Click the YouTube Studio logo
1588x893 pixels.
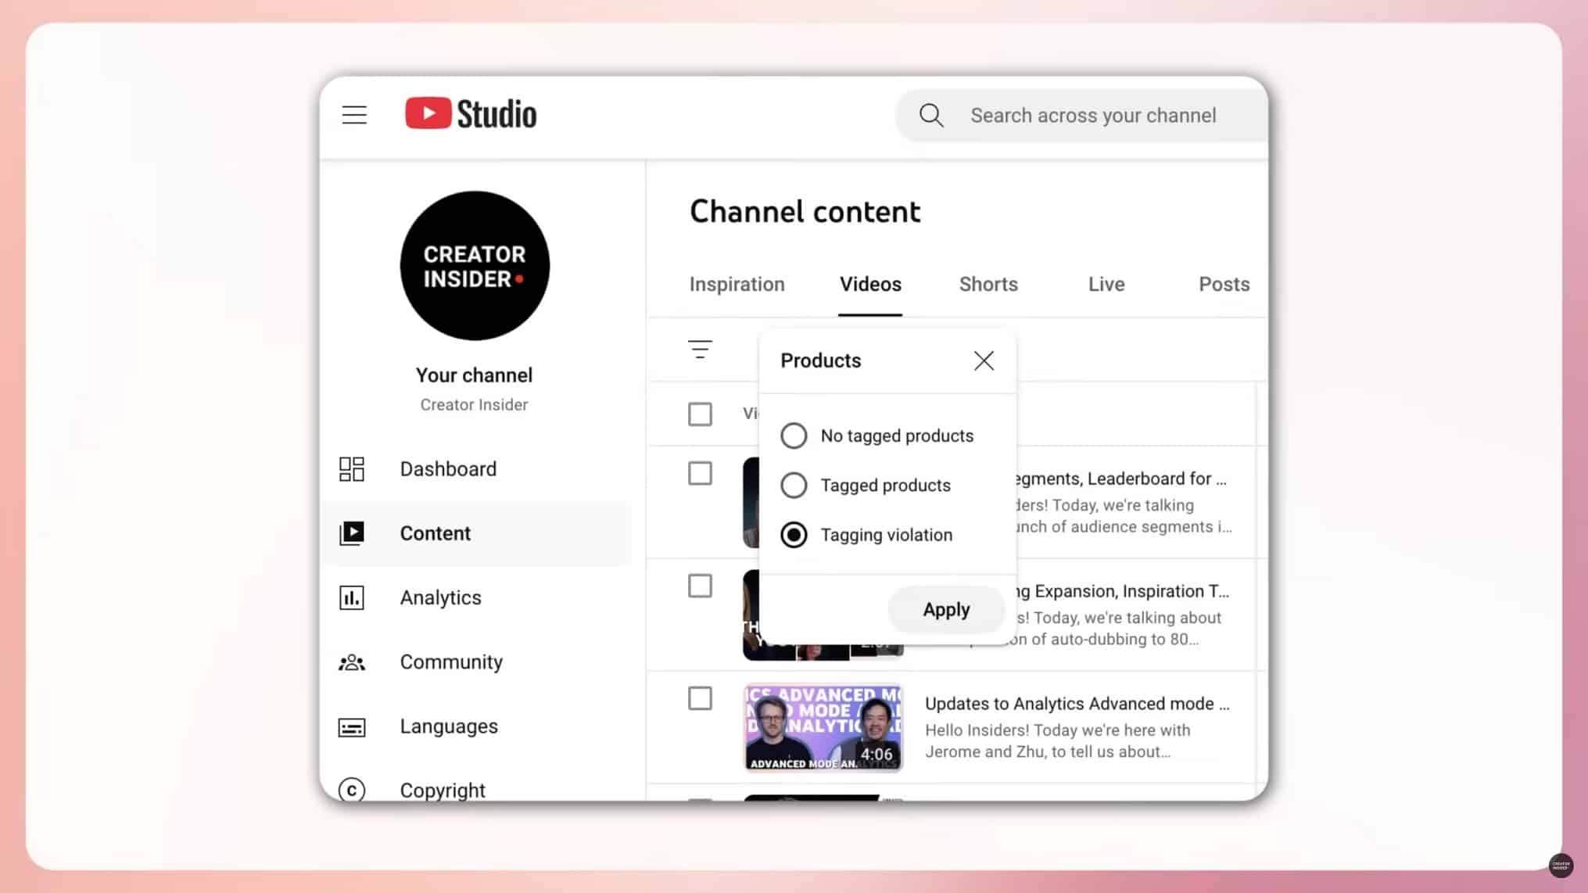pos(471,114)
